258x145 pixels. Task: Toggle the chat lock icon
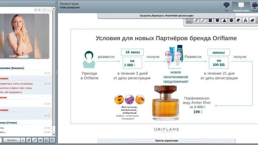(x=46, y=140)
